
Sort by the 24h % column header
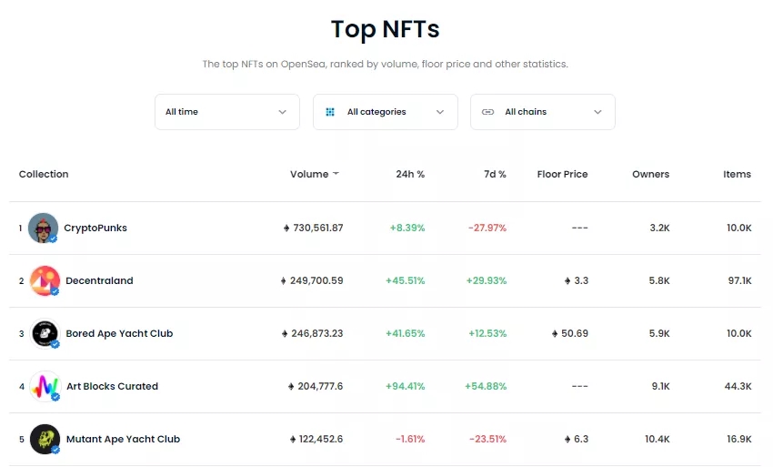(410, 174)
